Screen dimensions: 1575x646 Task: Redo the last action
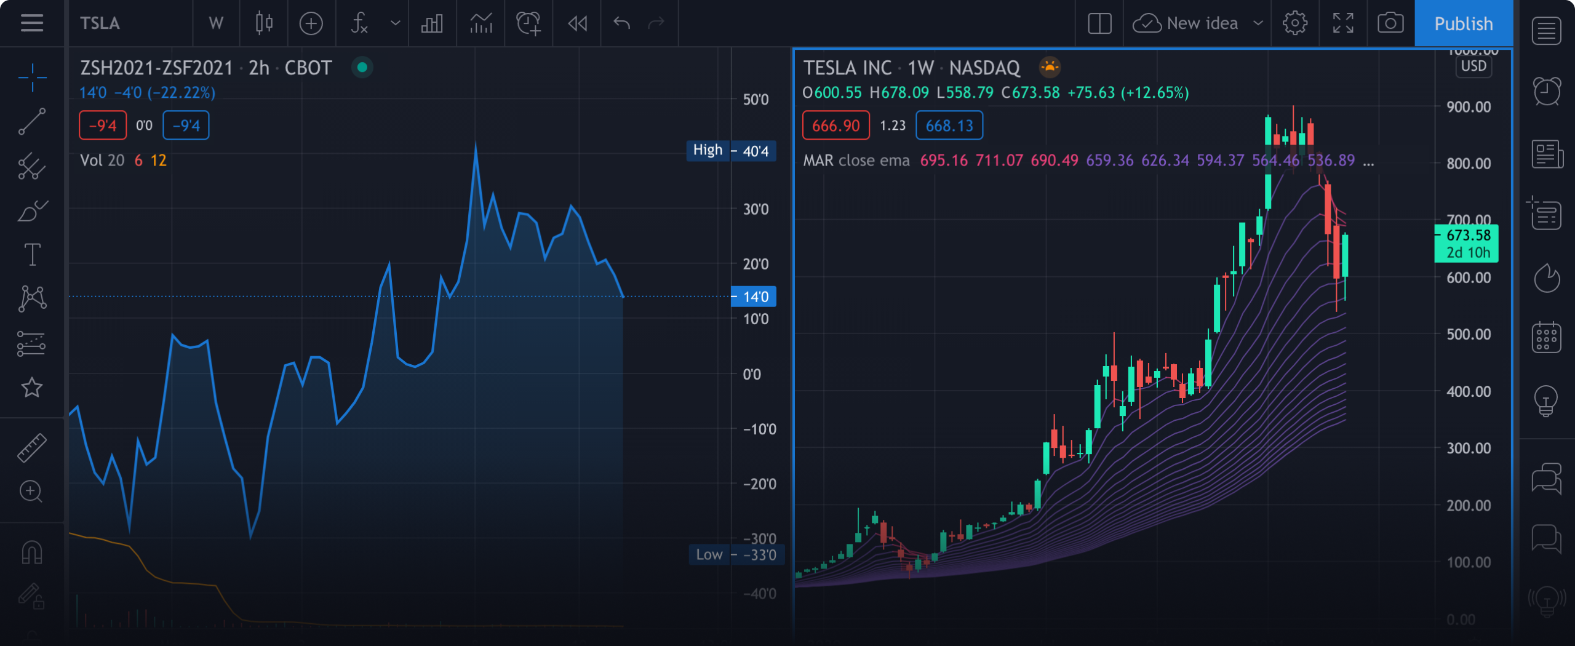pos(656,23)
